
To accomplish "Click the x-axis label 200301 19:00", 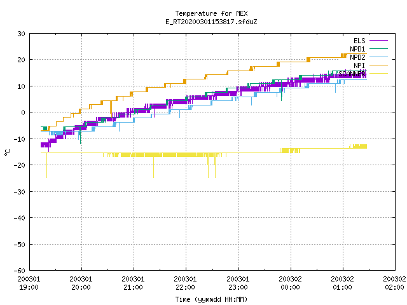I will click(29, 283).
